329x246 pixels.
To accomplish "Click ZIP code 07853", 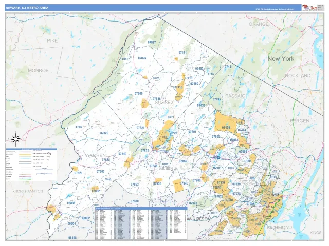I will (x=135, y=184).
